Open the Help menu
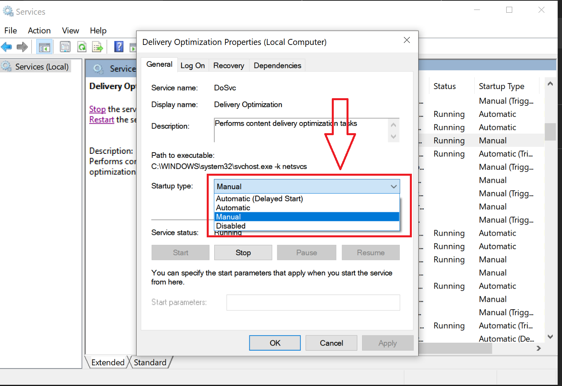This screenshot has height=386, width=562. (98, 31)
